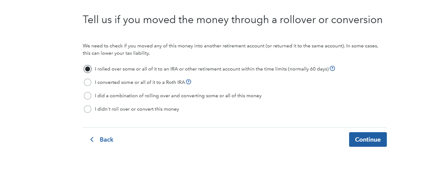Screen dimensions: 430x182
Task: Select the combination of rolling over and converting radio
Action: click(x=87, y=96)
